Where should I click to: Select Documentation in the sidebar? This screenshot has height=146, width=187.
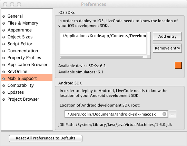[x=23, y=51]
